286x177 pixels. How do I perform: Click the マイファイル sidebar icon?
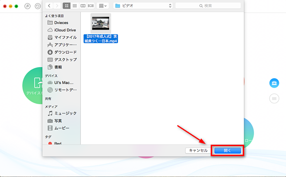tap(50, 37)
